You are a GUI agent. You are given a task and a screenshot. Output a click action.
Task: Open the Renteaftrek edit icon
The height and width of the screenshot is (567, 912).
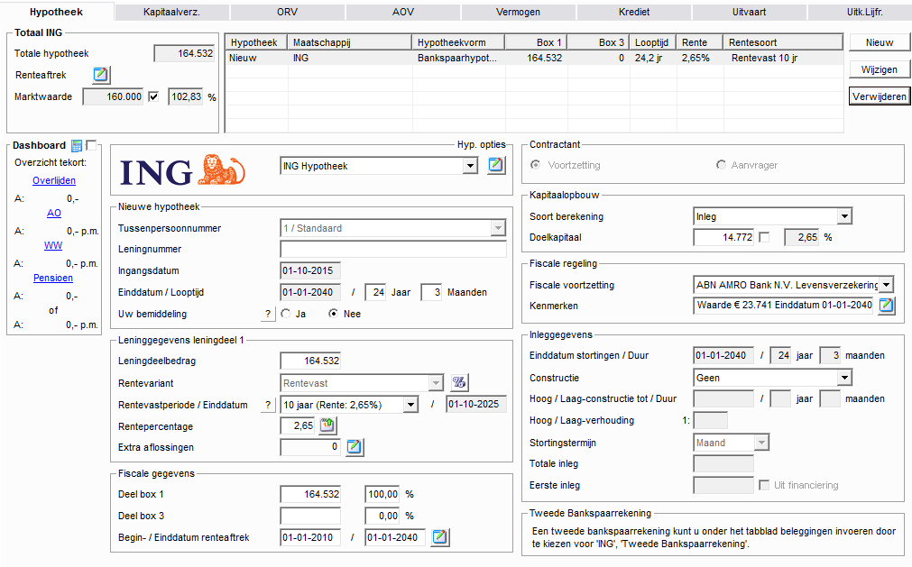point(101,74)
